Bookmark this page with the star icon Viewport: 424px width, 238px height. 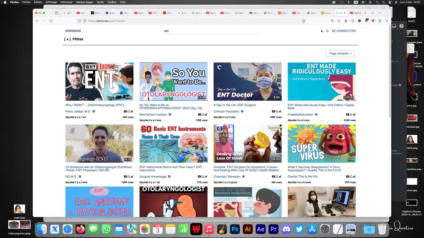304,21
